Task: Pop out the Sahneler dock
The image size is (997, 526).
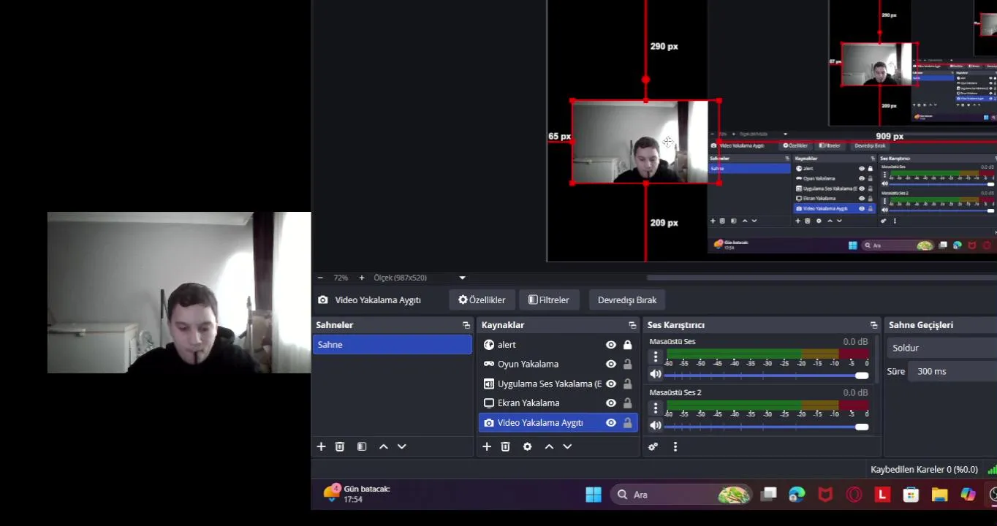Action: (x=466, y=325)
